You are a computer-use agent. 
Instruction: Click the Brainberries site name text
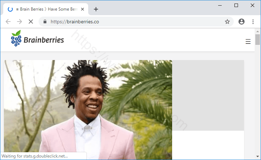[44, 40]
